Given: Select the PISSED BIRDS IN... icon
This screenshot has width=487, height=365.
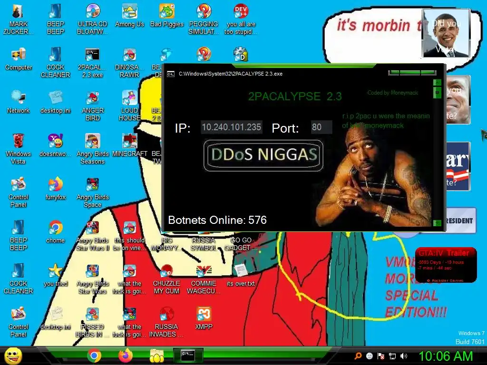Looking at the screenshot, I should 93,322.
